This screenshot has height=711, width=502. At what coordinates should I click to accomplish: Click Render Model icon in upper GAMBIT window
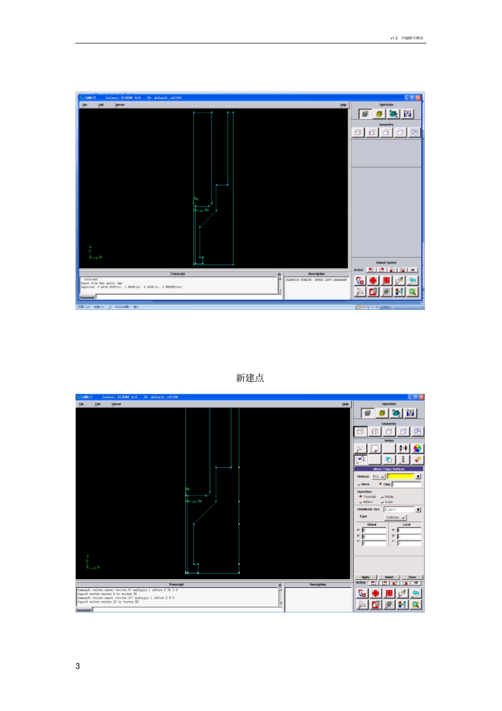(386, 292)
